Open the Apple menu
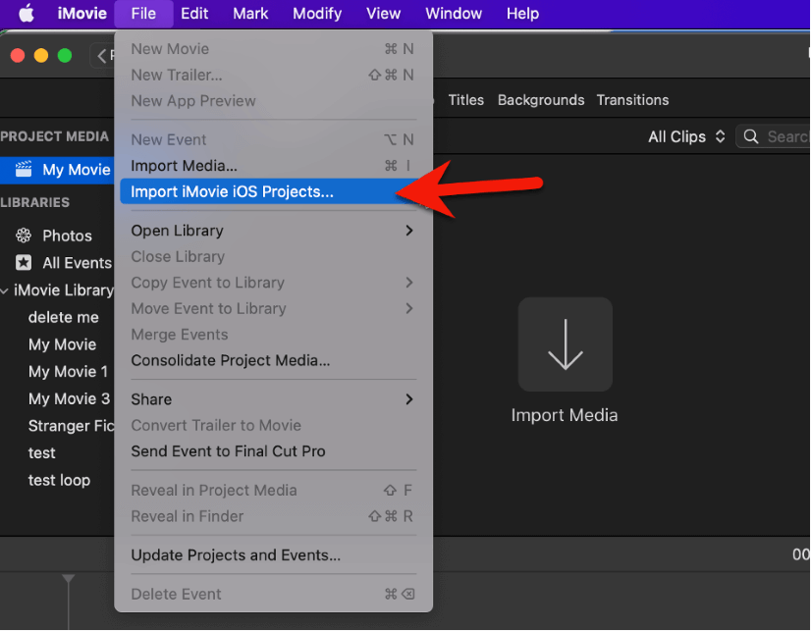Viewport: 811px width, 631px height. pos(27,14)
